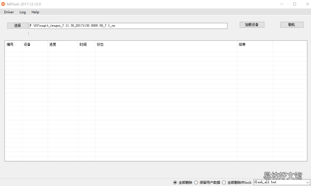
Task: Click the 结果 column header
Action: pyautogui.click(x=255, y=44)
